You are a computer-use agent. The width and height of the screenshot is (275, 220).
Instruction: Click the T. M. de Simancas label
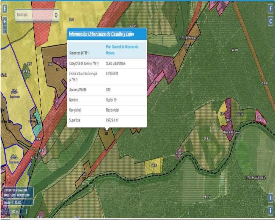(189, 38)
